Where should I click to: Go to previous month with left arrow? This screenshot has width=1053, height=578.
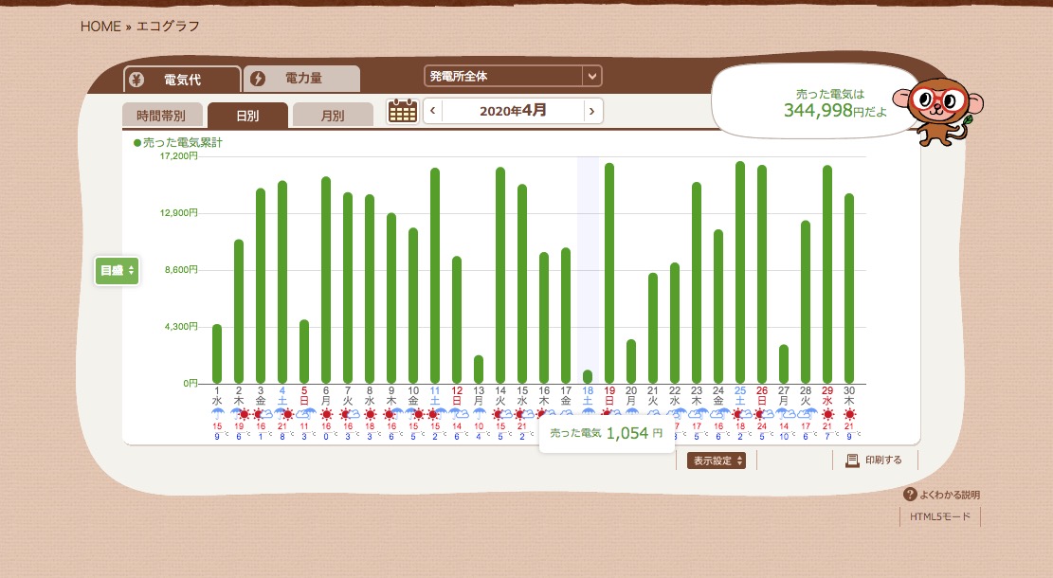click(433, 111)
